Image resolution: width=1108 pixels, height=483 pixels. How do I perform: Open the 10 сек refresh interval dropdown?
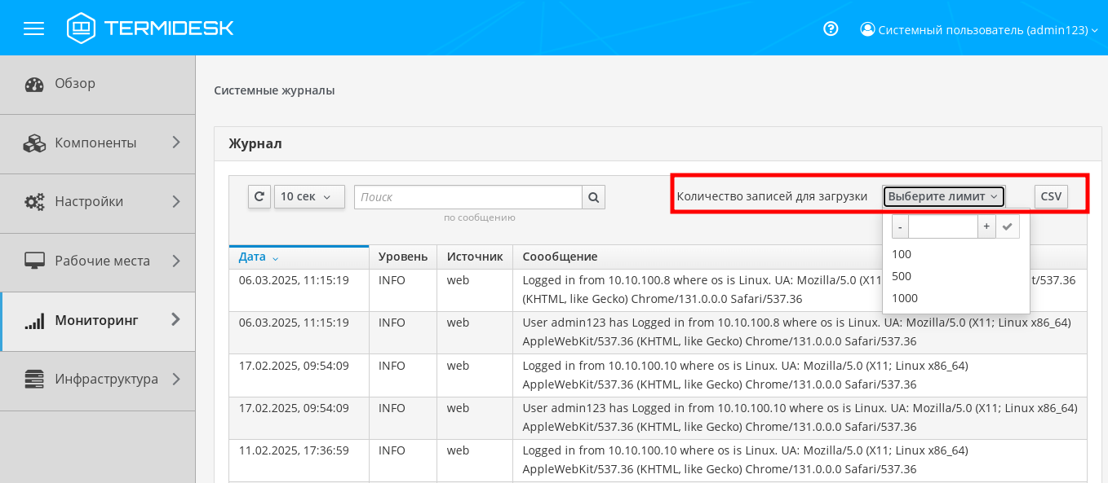pyautogui.click(x=309, y=196)
